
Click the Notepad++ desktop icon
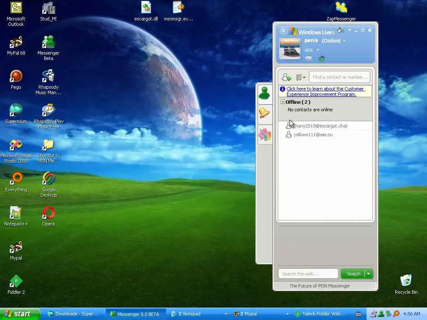(16, 217)
